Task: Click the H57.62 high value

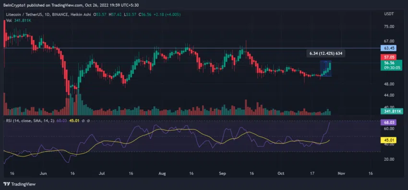Action: pos(115,14)
